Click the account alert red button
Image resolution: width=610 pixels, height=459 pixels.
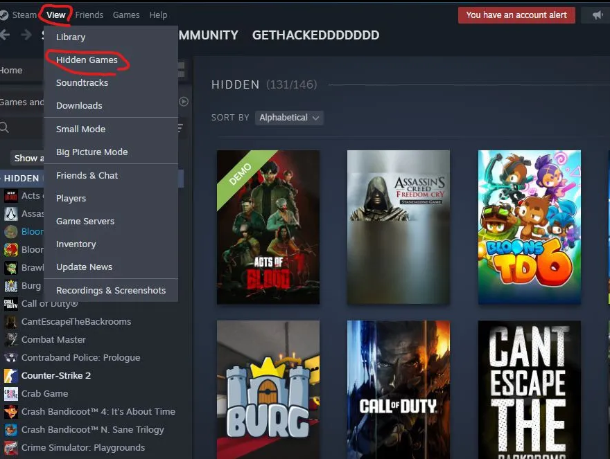[x=516, y=15]
